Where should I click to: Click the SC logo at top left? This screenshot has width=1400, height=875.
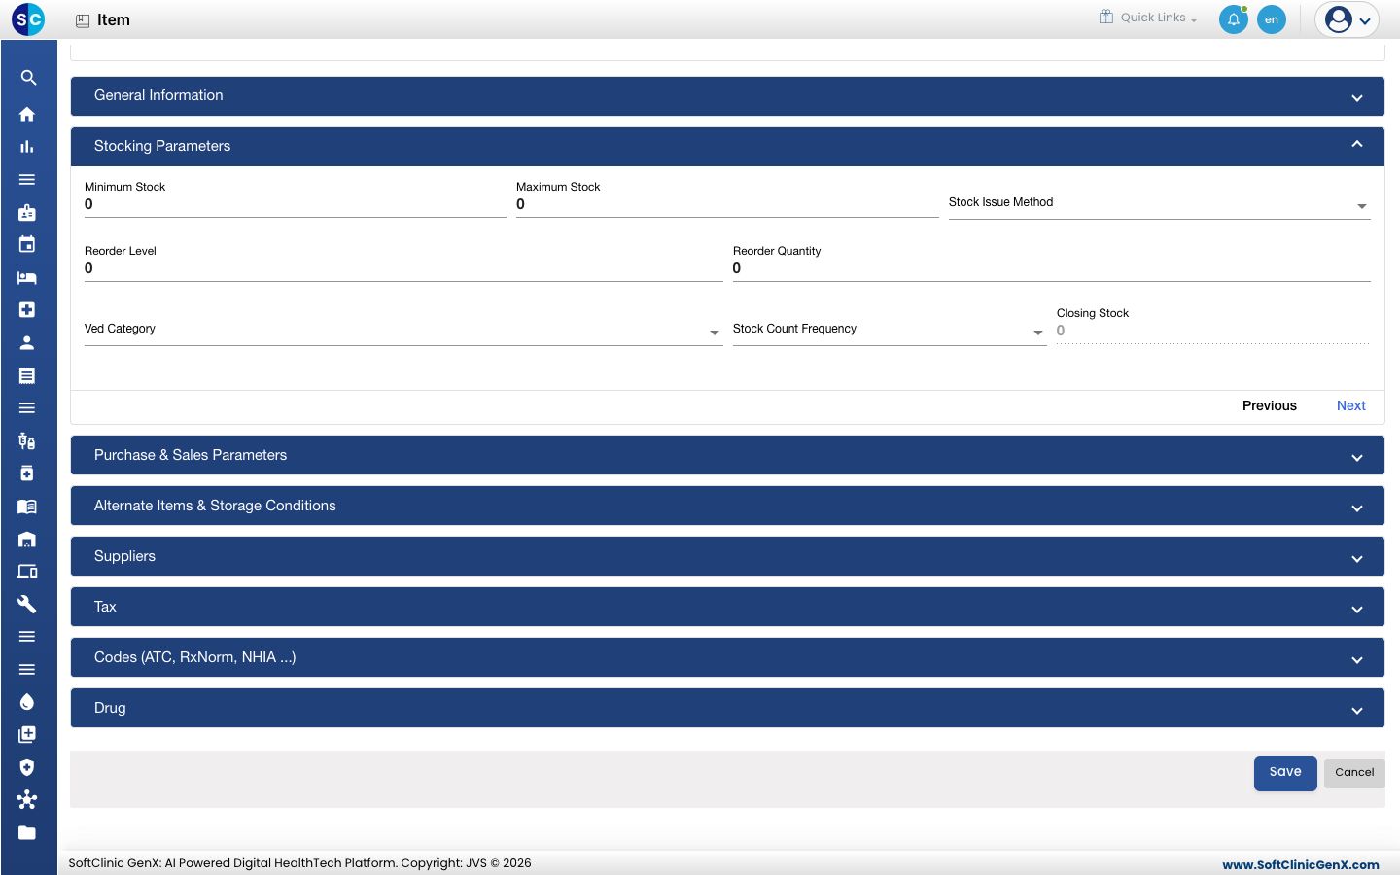tap(28, 18)
